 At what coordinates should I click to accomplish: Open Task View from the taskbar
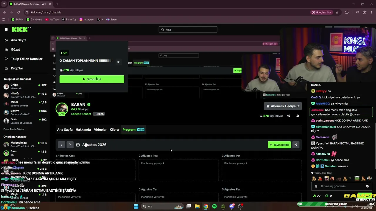(x=189, y=206)
